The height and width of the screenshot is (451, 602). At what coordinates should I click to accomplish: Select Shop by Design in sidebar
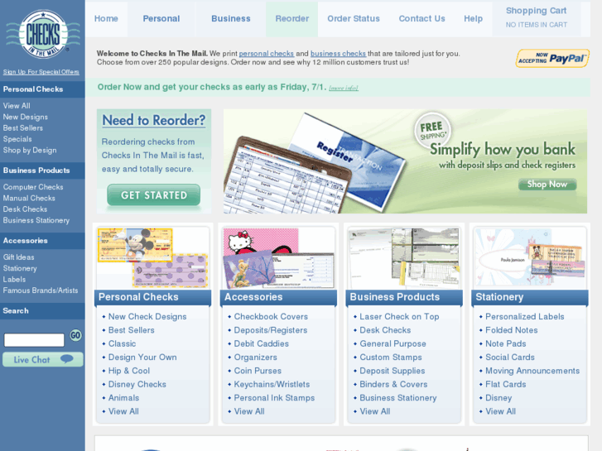pyautogui.click(x=30, y=151)
